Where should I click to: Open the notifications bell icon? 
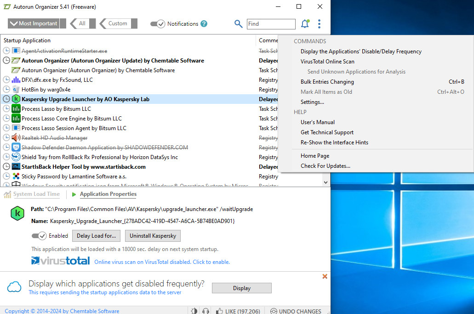(x=305, y=24)
